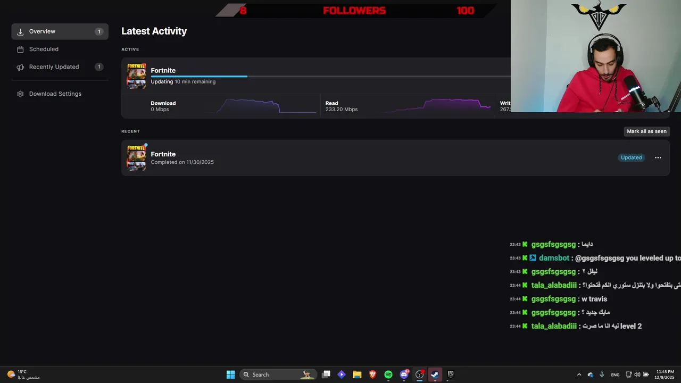Open the purple play-arrow app in taskbar

click(342, 374)
